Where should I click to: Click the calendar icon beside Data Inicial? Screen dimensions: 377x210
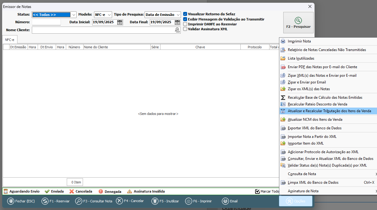[120, 22]
